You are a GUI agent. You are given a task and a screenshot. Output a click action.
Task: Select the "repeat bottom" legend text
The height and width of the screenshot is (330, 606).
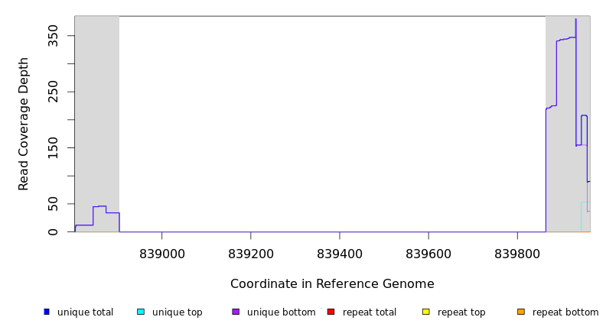[565, 312]
